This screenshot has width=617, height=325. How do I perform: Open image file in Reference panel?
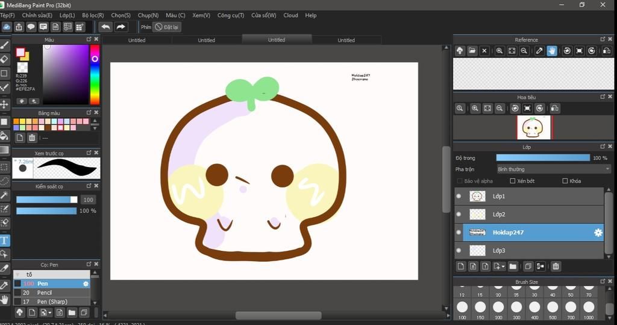(x=472, y=51)
